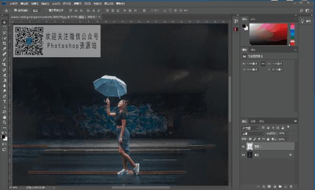
Task: Close the open document tab
Action: coord(99,17)
